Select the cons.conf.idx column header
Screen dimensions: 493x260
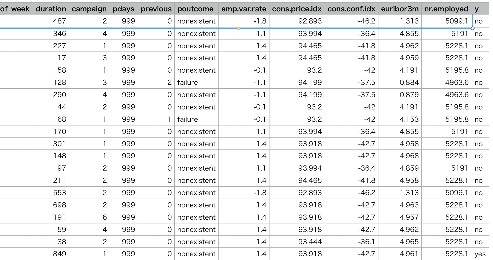(x=351, y=9)
